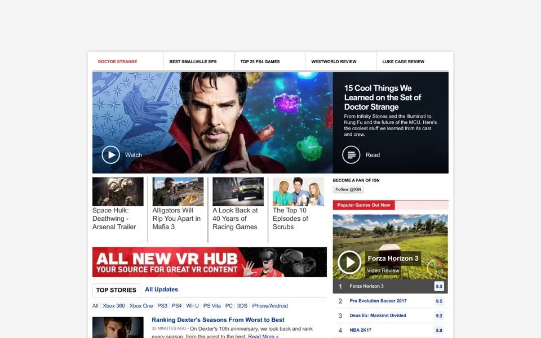The image size is (541, 338).
Task: Filter stories by PC
Action: click(229, 305)
